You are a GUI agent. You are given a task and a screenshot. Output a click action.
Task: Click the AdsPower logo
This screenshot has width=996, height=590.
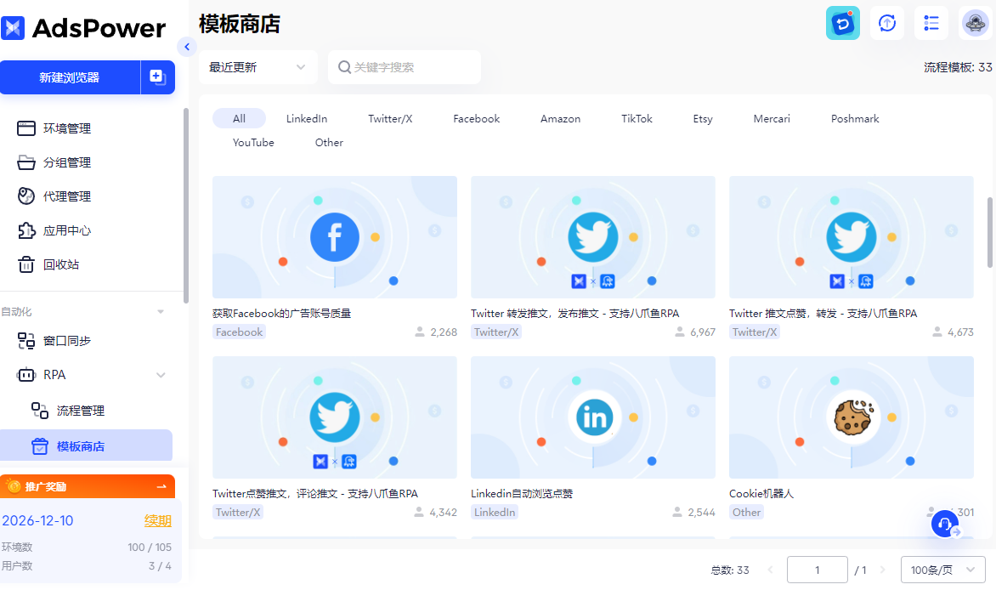(83, 28)
